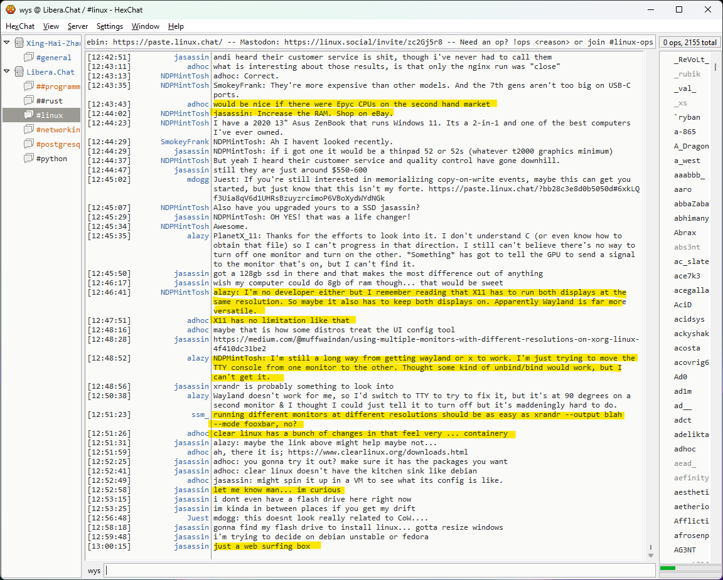723x580 pixels.
Task: Click the #postgresql channel chat icon
Action: click(x=28, y=144)
